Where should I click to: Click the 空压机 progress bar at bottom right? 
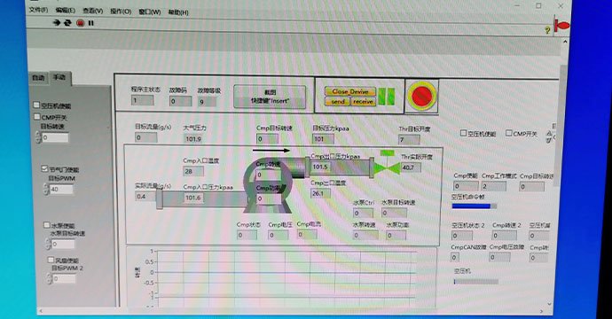[475, 281]
